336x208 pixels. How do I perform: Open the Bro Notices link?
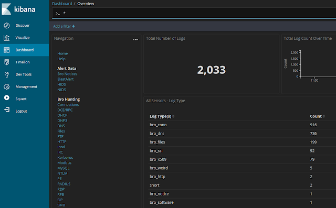coord(67,74)
